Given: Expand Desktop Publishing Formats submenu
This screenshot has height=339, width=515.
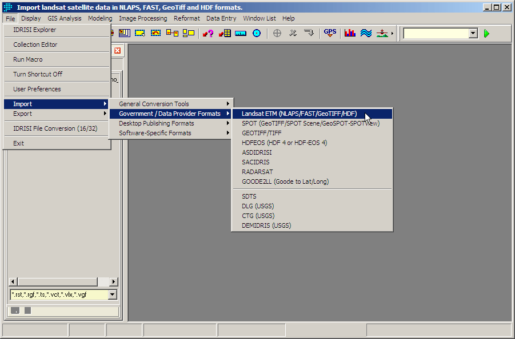Looking at the screenshot, I should [x=171, y=123].
